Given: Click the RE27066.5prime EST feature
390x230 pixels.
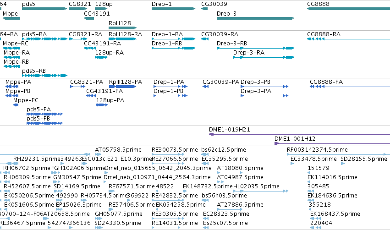Looking at the screenshot, I should pos(168,164).
